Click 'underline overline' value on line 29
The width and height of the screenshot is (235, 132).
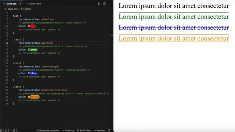(54, 90)
